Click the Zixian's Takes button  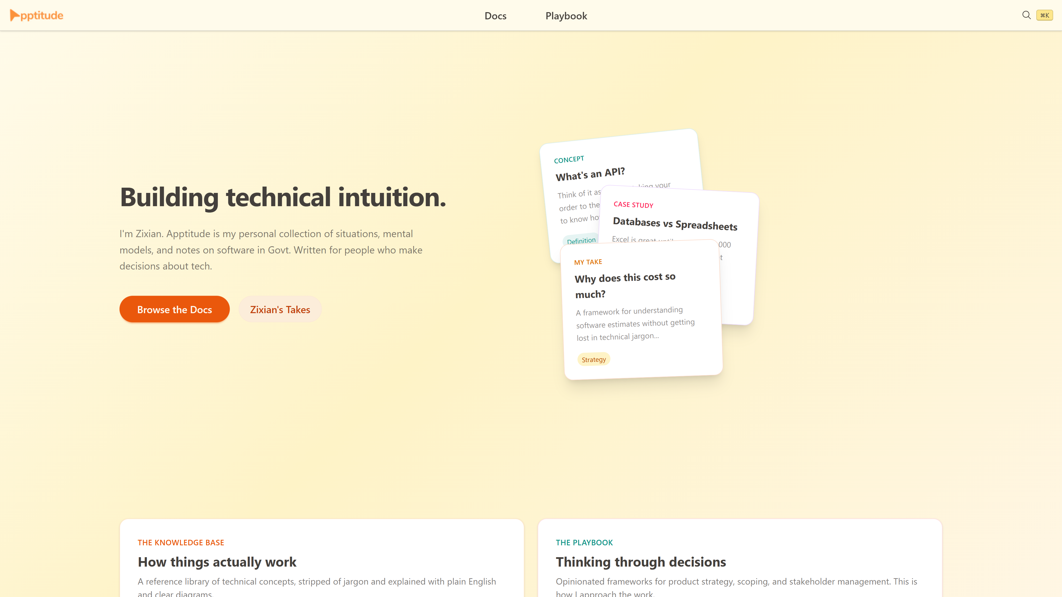point(280,310)
